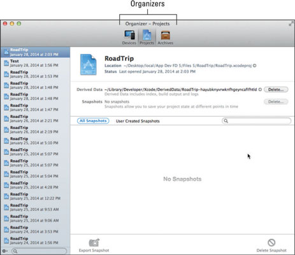
Task: Select the Test project dated 1:56 PM
Action: coord(35,63)
